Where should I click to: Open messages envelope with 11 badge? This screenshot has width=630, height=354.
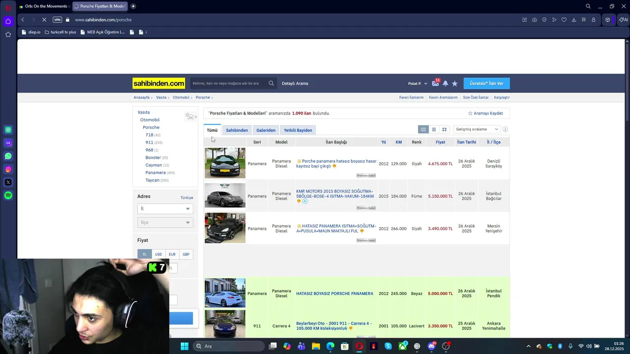click(436, 83)
